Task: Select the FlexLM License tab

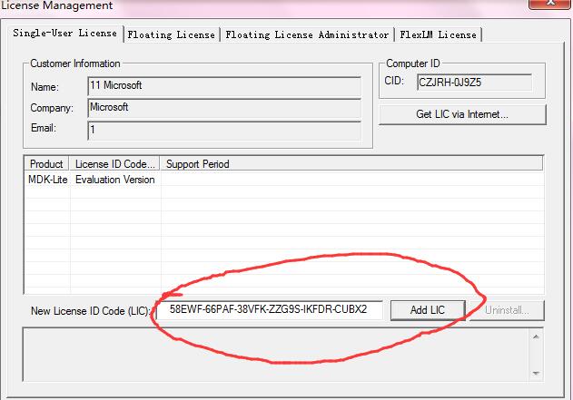Action: 439,35
